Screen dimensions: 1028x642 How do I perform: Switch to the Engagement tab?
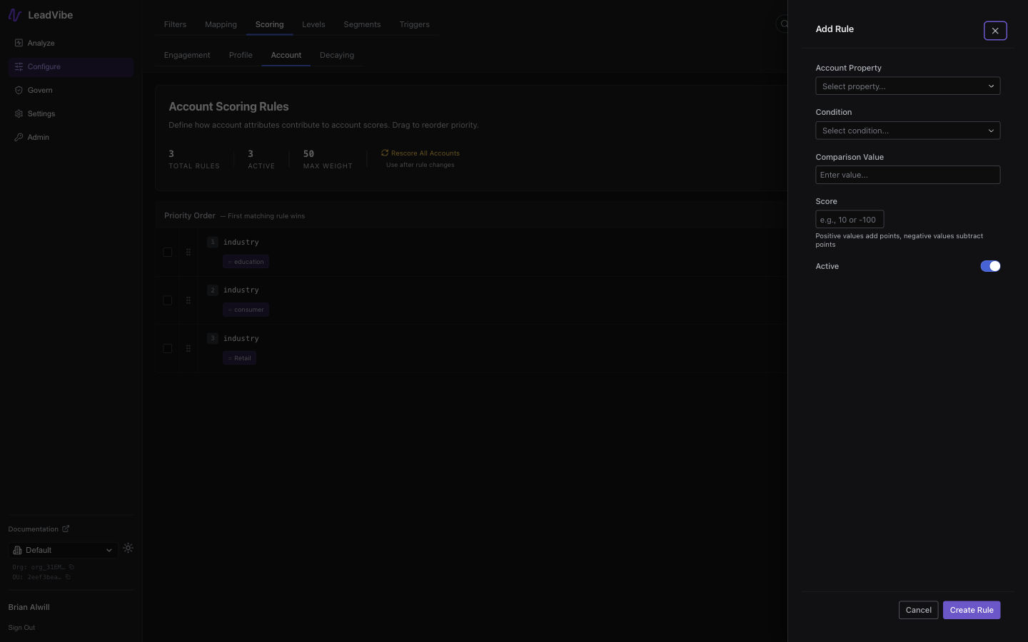(x=186, y=55)
